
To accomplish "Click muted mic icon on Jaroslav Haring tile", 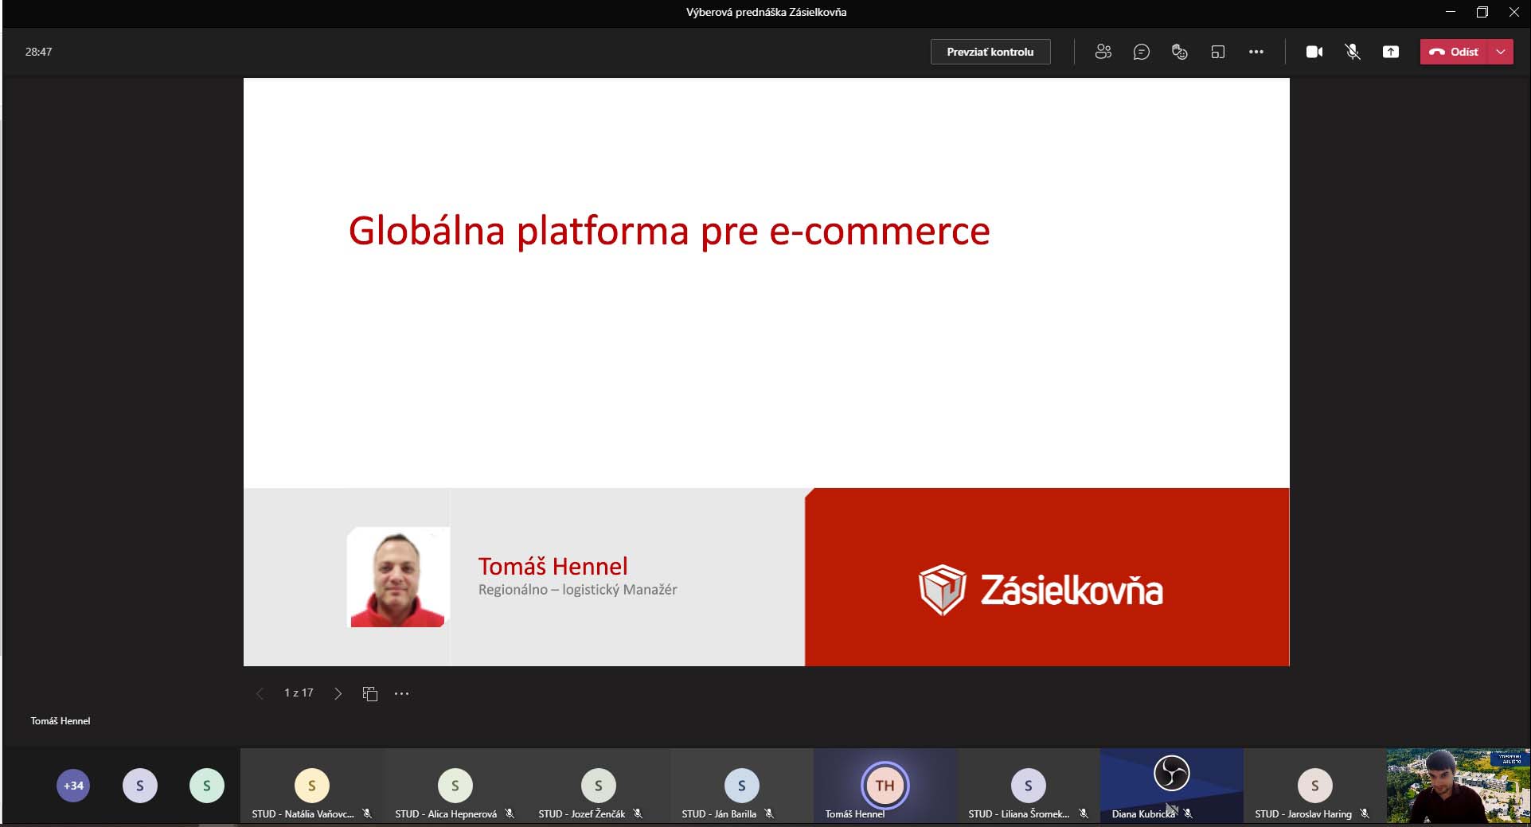I will pyautogui.click(x=1365, y=813).
